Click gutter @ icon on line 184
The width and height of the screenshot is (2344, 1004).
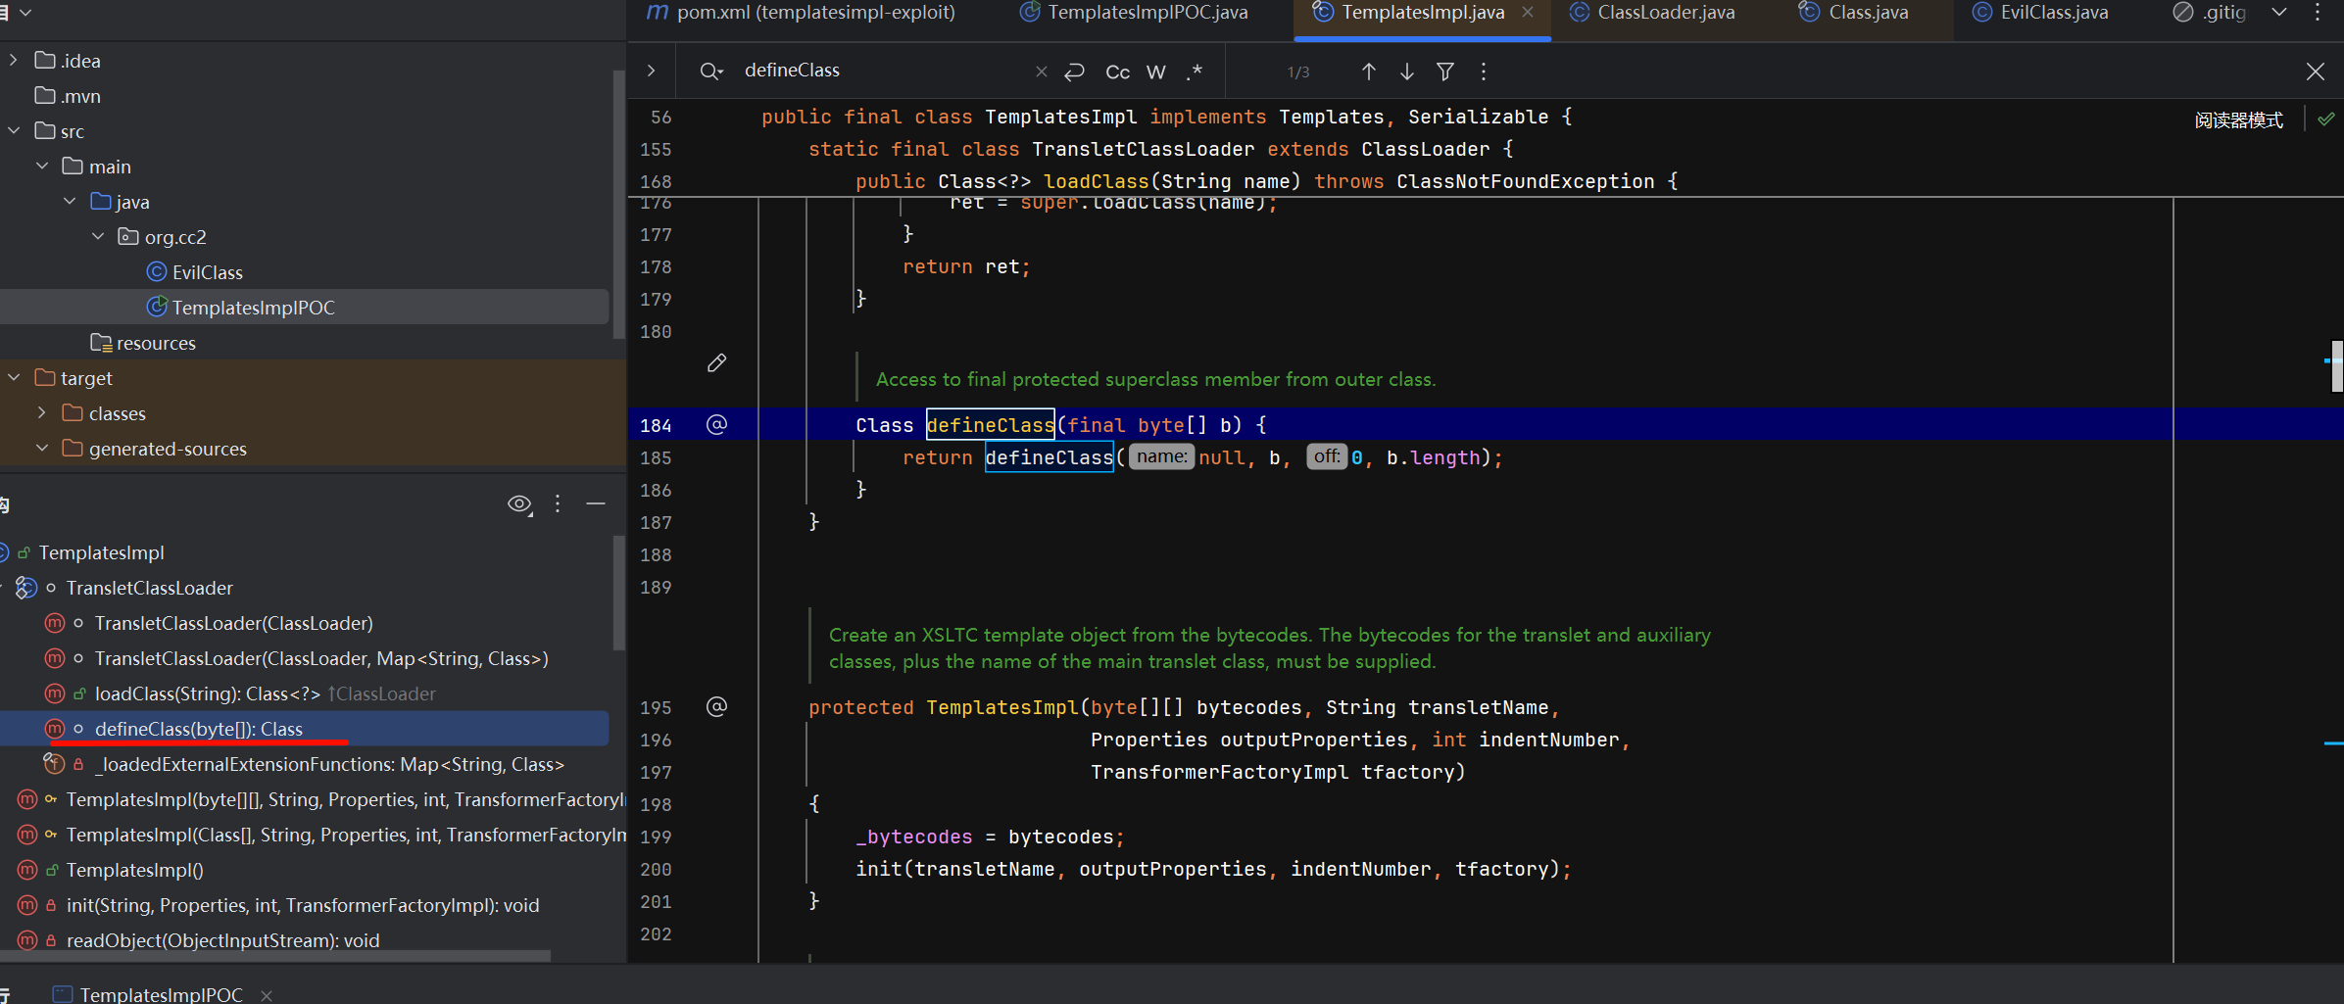point(717,425)
